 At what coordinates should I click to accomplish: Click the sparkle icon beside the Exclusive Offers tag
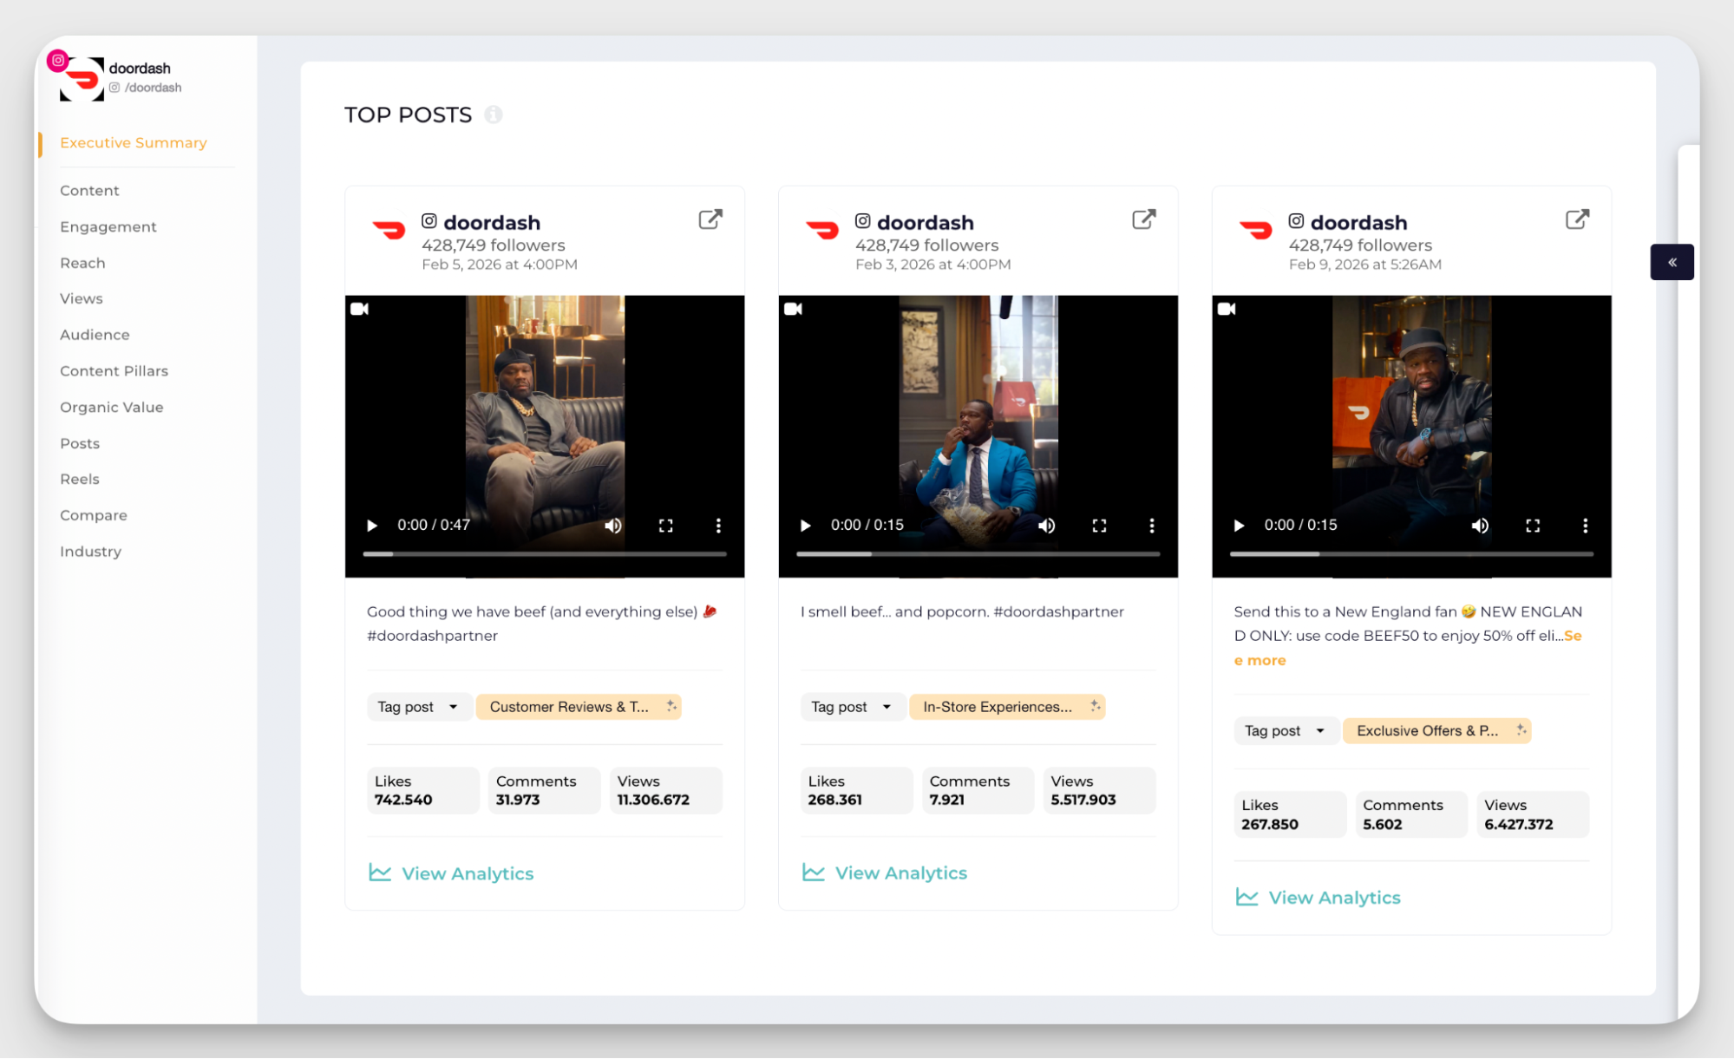click(1520, 730)
